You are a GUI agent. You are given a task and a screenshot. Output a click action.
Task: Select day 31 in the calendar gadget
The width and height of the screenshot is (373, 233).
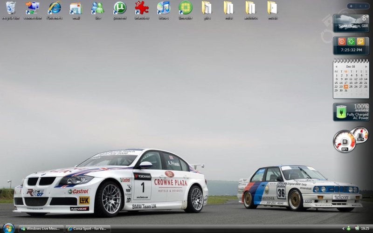346,90
